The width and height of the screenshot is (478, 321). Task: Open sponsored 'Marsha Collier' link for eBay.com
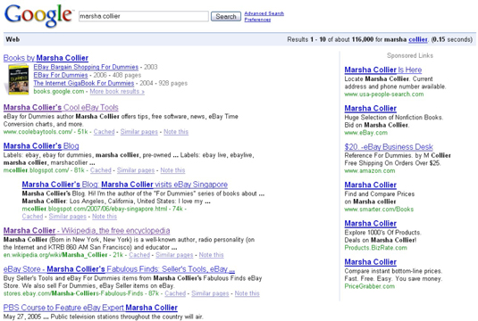pos(371,108)
